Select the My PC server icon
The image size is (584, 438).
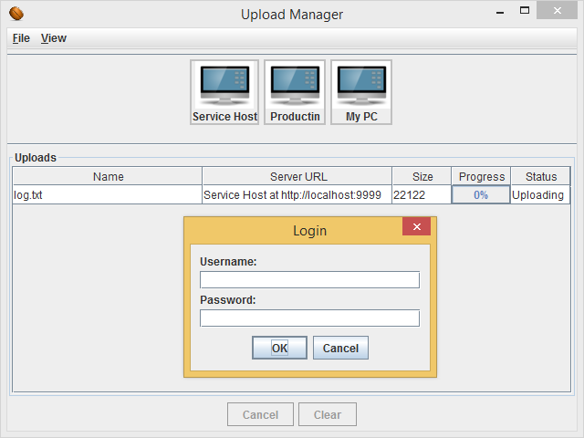click(361, 92)
